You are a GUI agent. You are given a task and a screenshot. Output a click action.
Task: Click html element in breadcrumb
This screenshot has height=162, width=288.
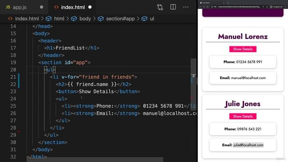click(x=59, y=18)
